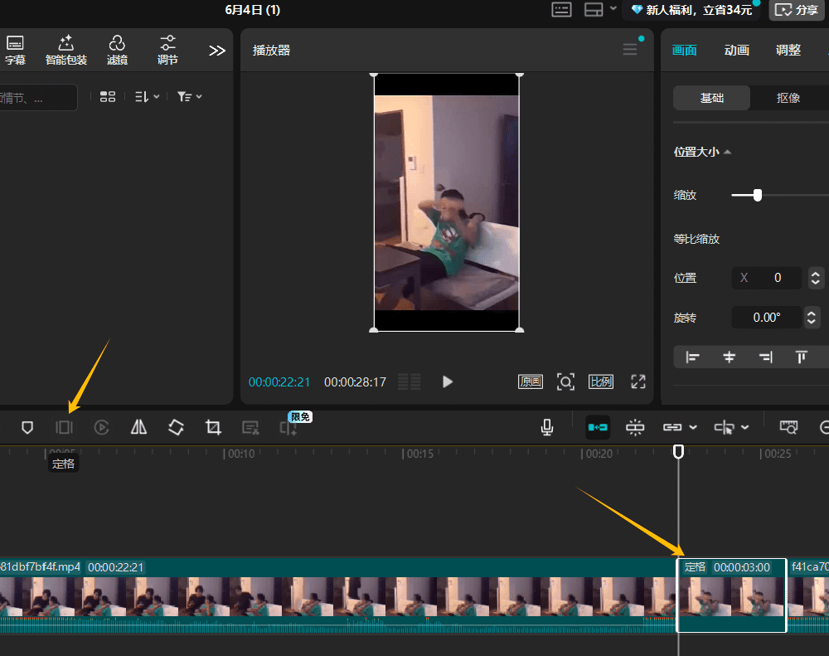Open the 智能包装 smart packaging panel

[x=66, y=50]
